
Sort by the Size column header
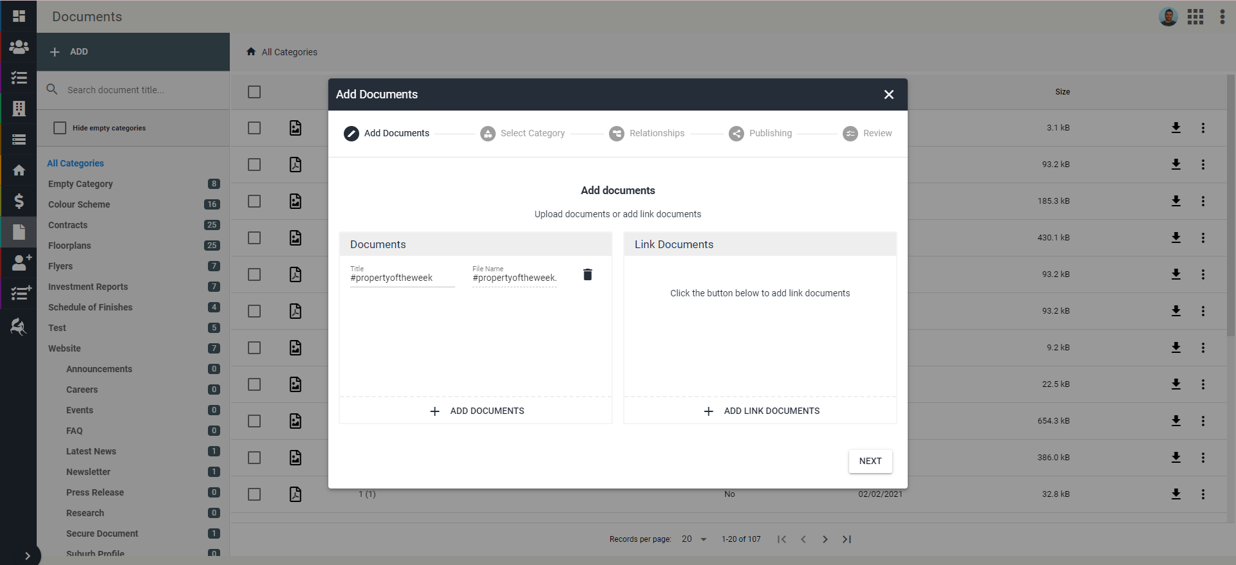click(1062, 92)
